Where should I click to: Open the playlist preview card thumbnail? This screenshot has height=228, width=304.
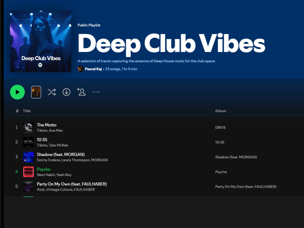click(x=36, y=92)
